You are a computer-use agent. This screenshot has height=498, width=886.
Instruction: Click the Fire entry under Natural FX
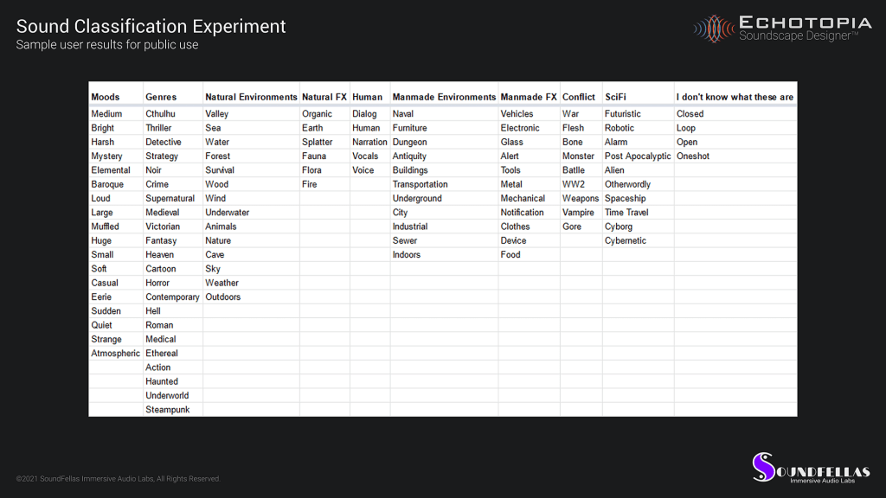coord(309,183)
